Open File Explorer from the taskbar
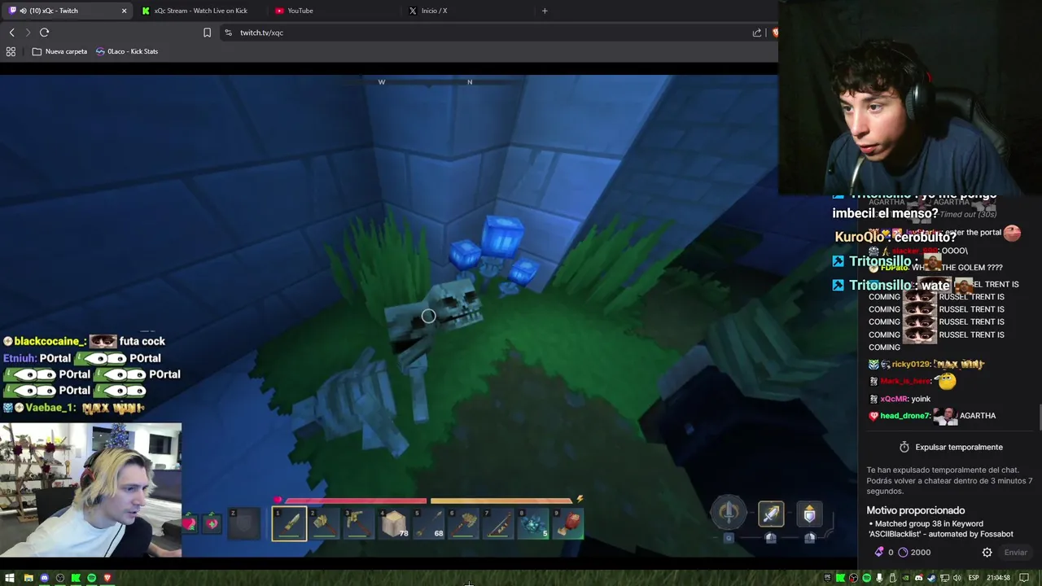The image size is (1042, 586). (x=28, y=578)
